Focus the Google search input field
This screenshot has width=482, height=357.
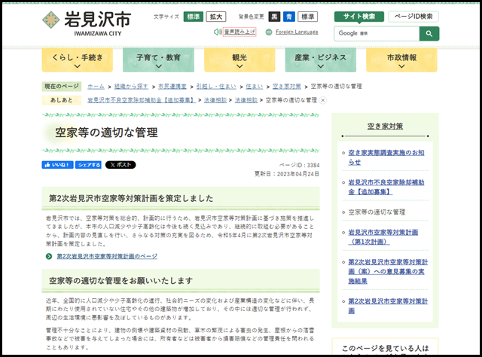pyautogui.click(x=377, y=34)
